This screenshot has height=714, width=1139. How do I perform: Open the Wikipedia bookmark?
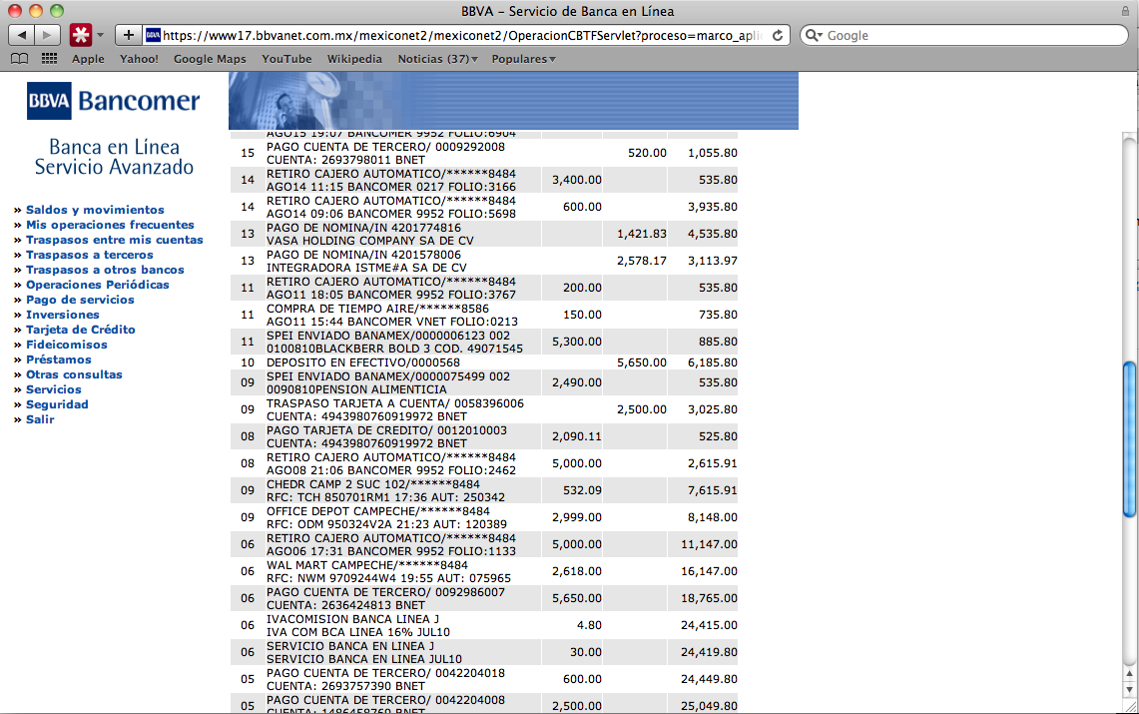coord(354,59)
